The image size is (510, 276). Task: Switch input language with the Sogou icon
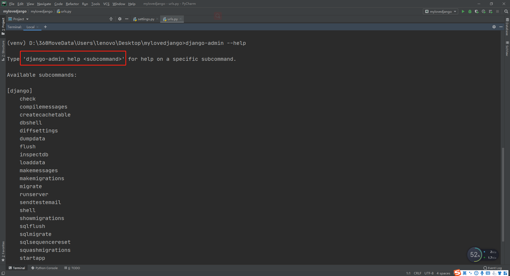(457, 273)
